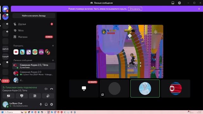Launch the playing cards activity icon

29,52
